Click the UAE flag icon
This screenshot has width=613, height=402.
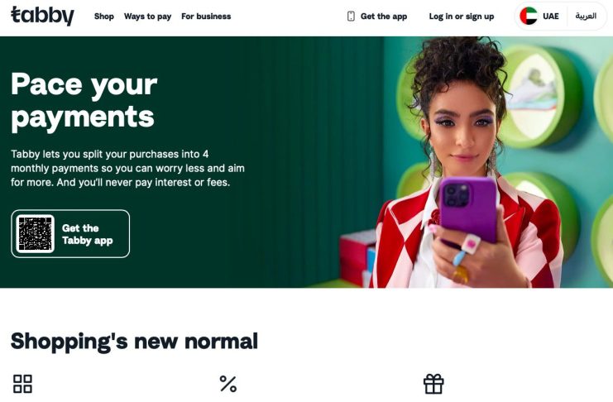point(528,16)
